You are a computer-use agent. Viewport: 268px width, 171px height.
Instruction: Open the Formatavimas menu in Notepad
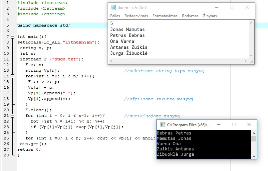pyautogui.click(x=165, y=16)
